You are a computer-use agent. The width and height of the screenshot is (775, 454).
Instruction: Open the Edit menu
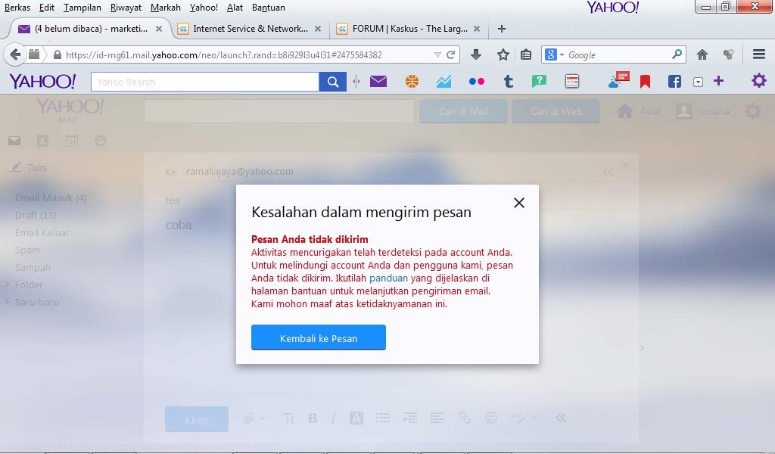tap(47, 8)
